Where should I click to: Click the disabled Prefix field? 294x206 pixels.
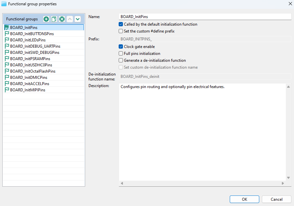[x=205, y=39]
